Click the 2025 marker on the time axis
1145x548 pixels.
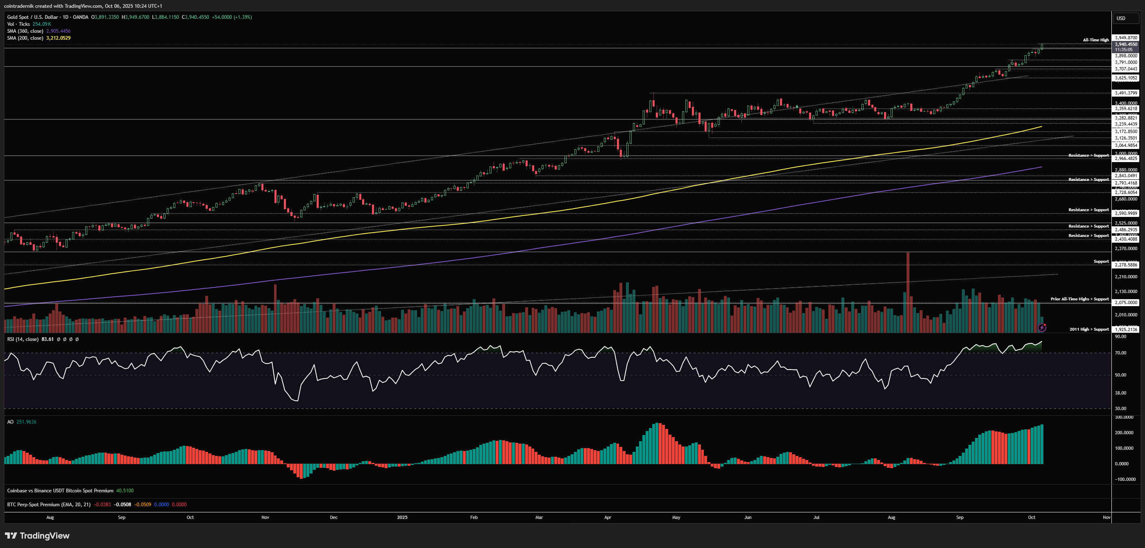[402, 517]
